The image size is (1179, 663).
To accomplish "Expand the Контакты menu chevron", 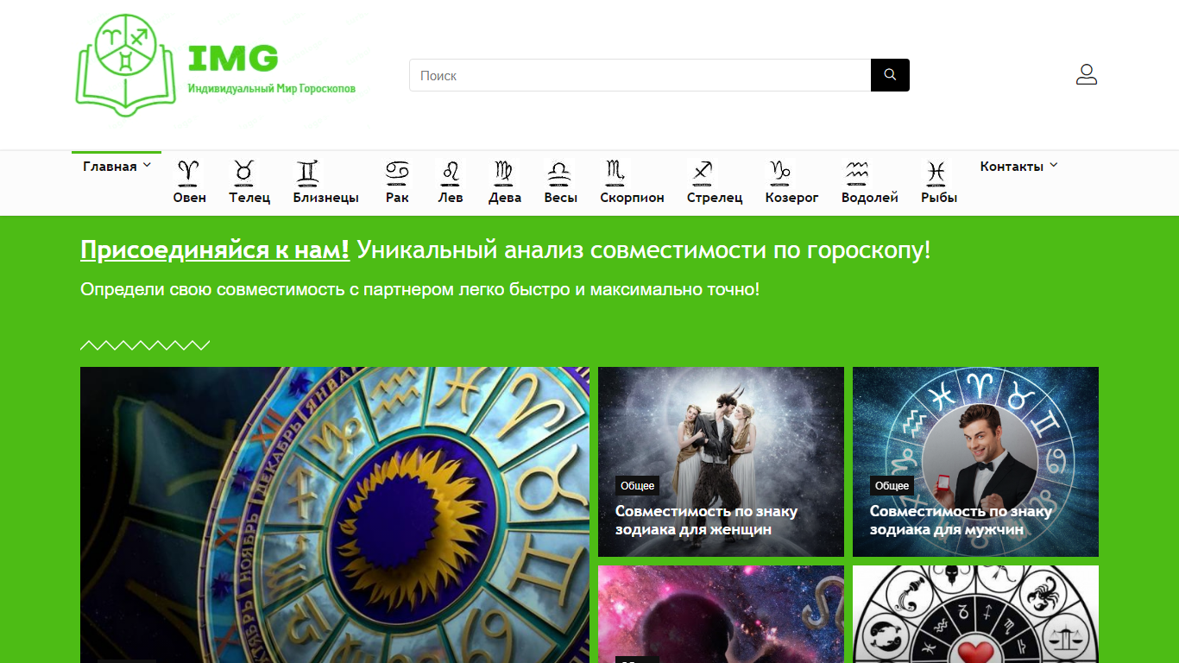I will click(1053, 166).
